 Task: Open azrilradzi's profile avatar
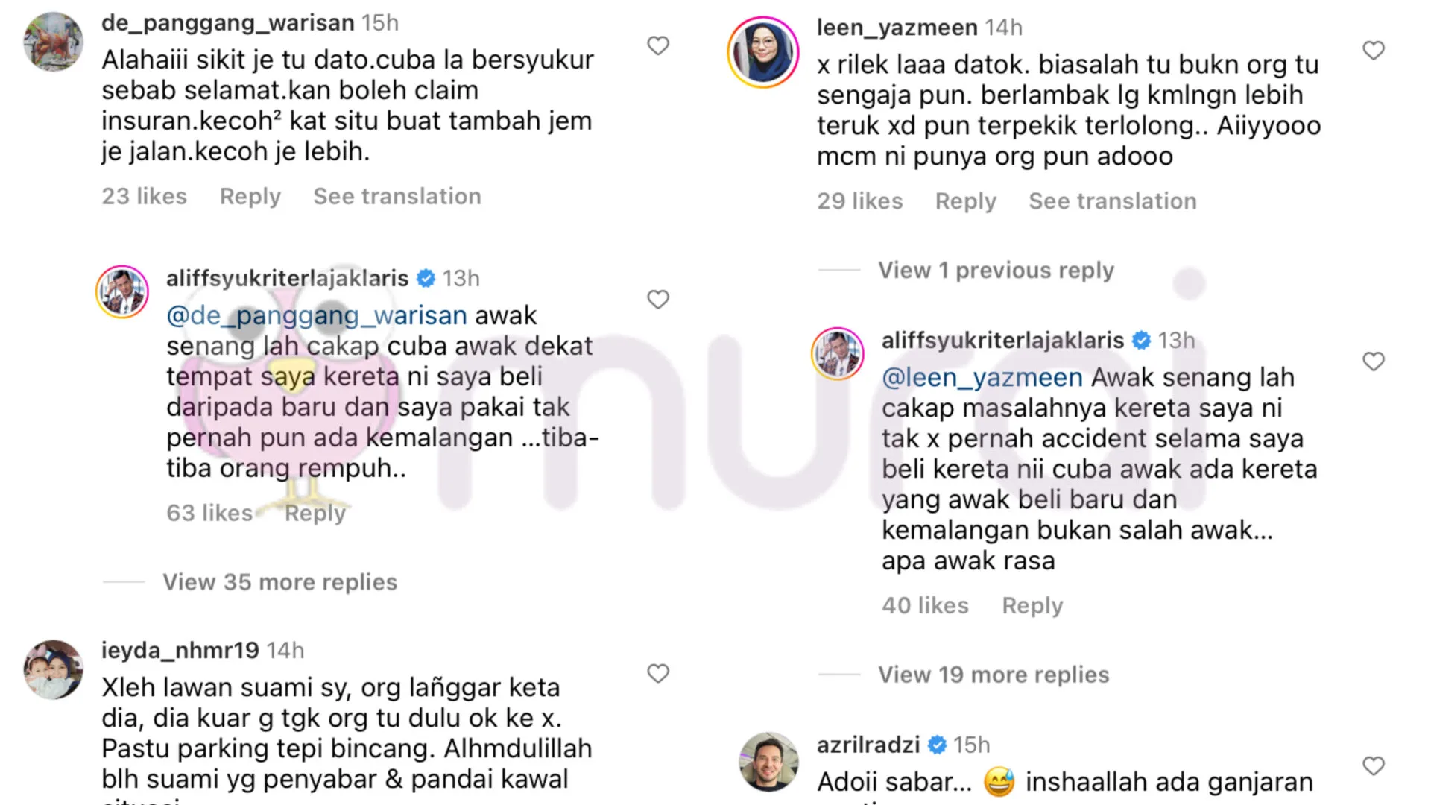pos(768,762)
